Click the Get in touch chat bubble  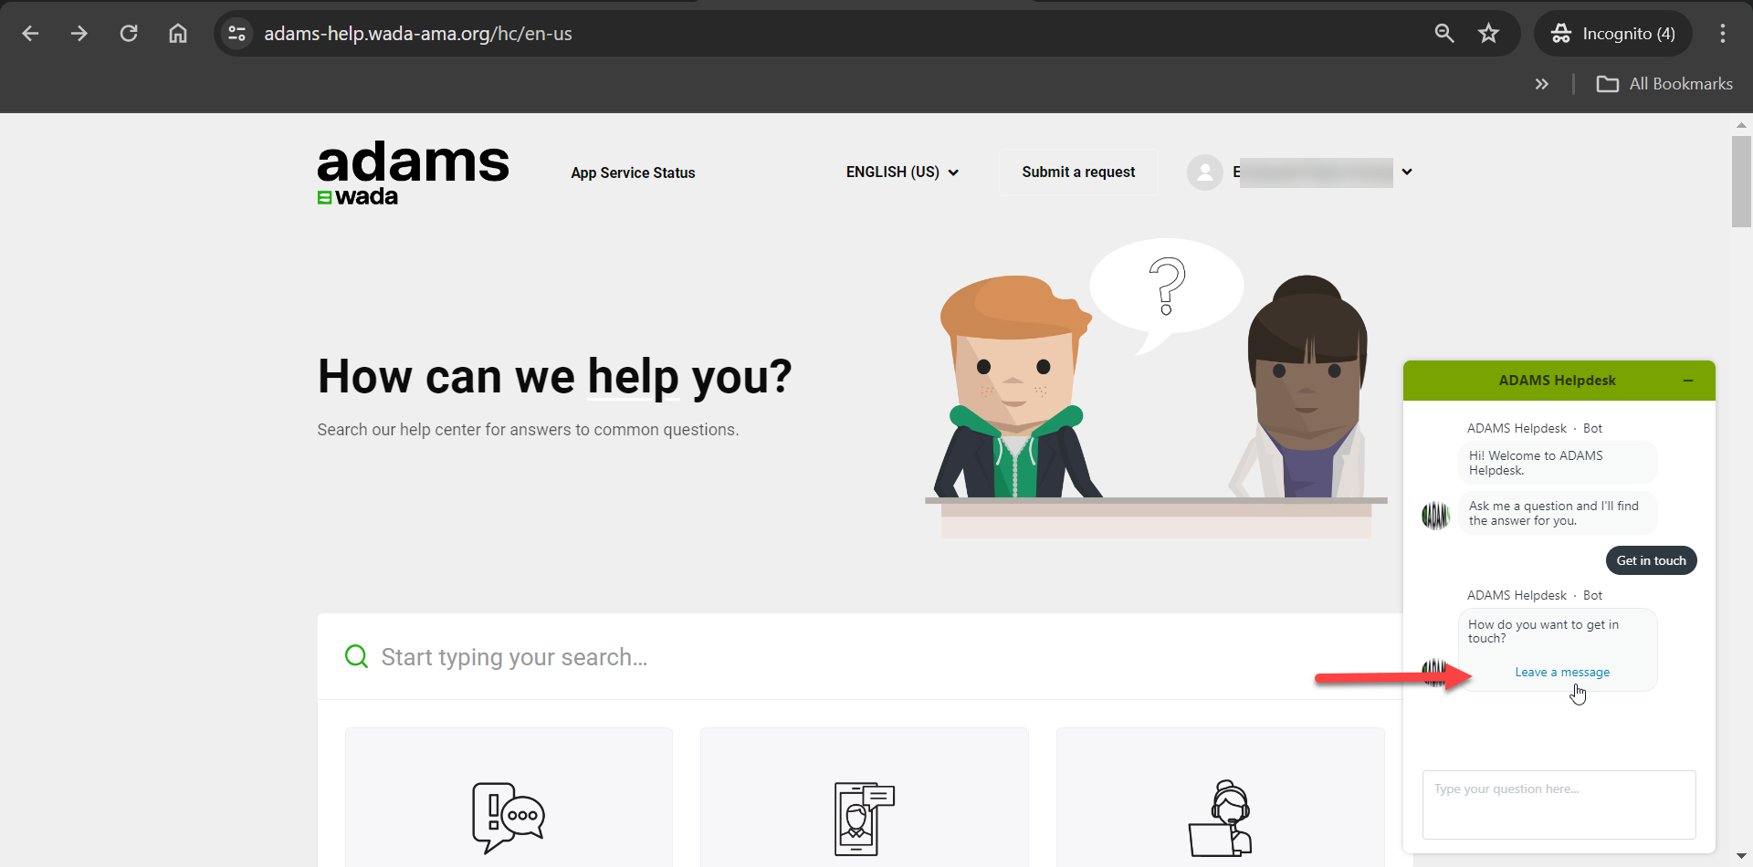[x=1651, y=560]
